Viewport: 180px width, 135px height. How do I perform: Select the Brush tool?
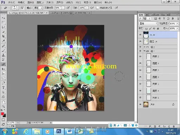(x=4, y=51)
